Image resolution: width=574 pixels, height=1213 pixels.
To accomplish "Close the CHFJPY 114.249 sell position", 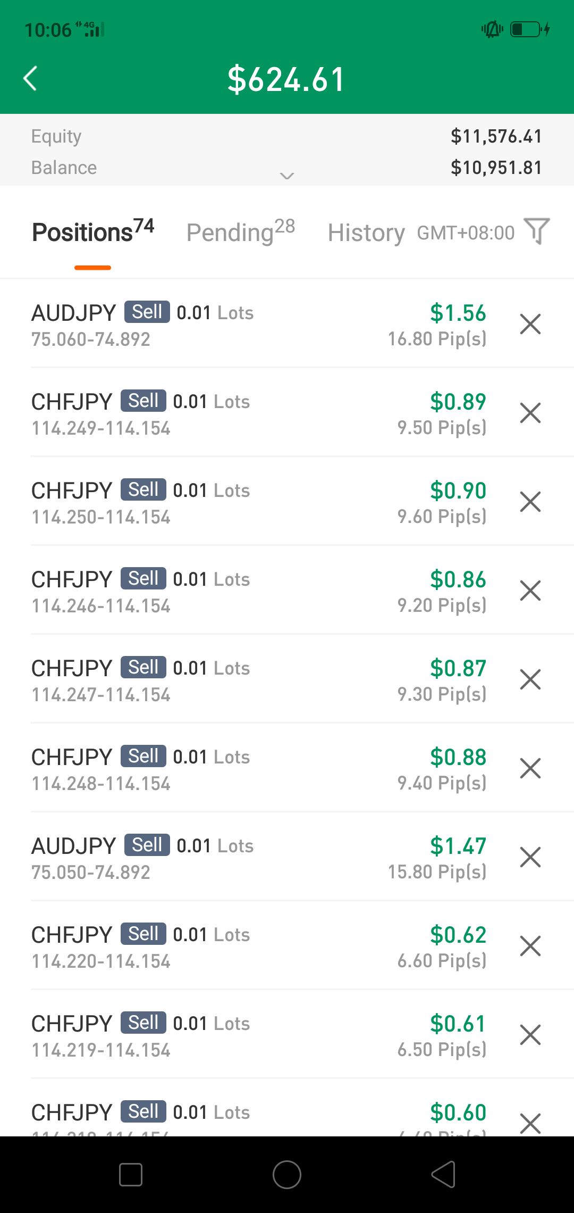I will [x=530, y=413].
